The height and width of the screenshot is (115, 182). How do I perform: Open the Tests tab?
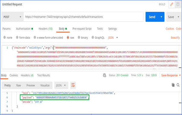(x=100, y=29)
